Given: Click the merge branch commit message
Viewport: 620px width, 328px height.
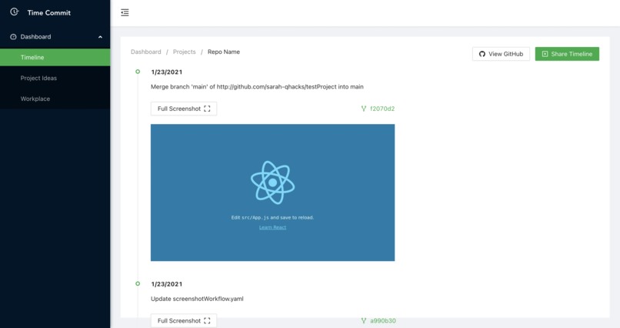Looking at the screenshot, I should pyautogui.click(x=257, y=87).
